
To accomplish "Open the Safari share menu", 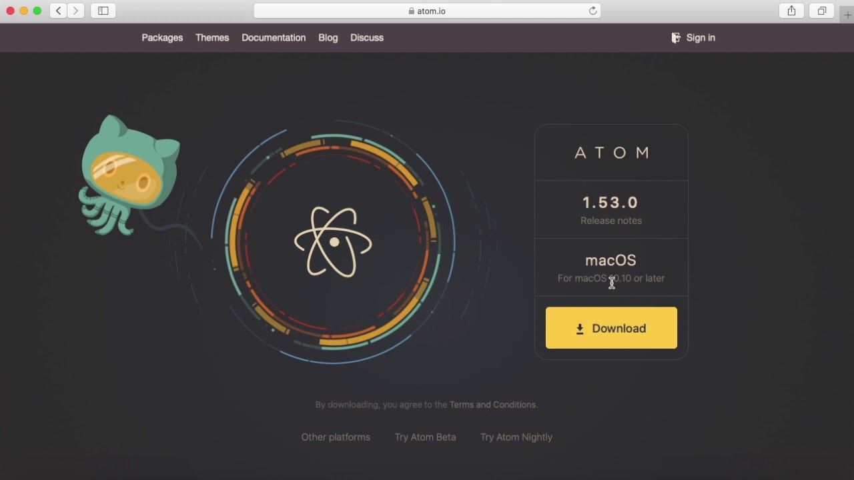I will pyautogui.click(x=792, y=11).
